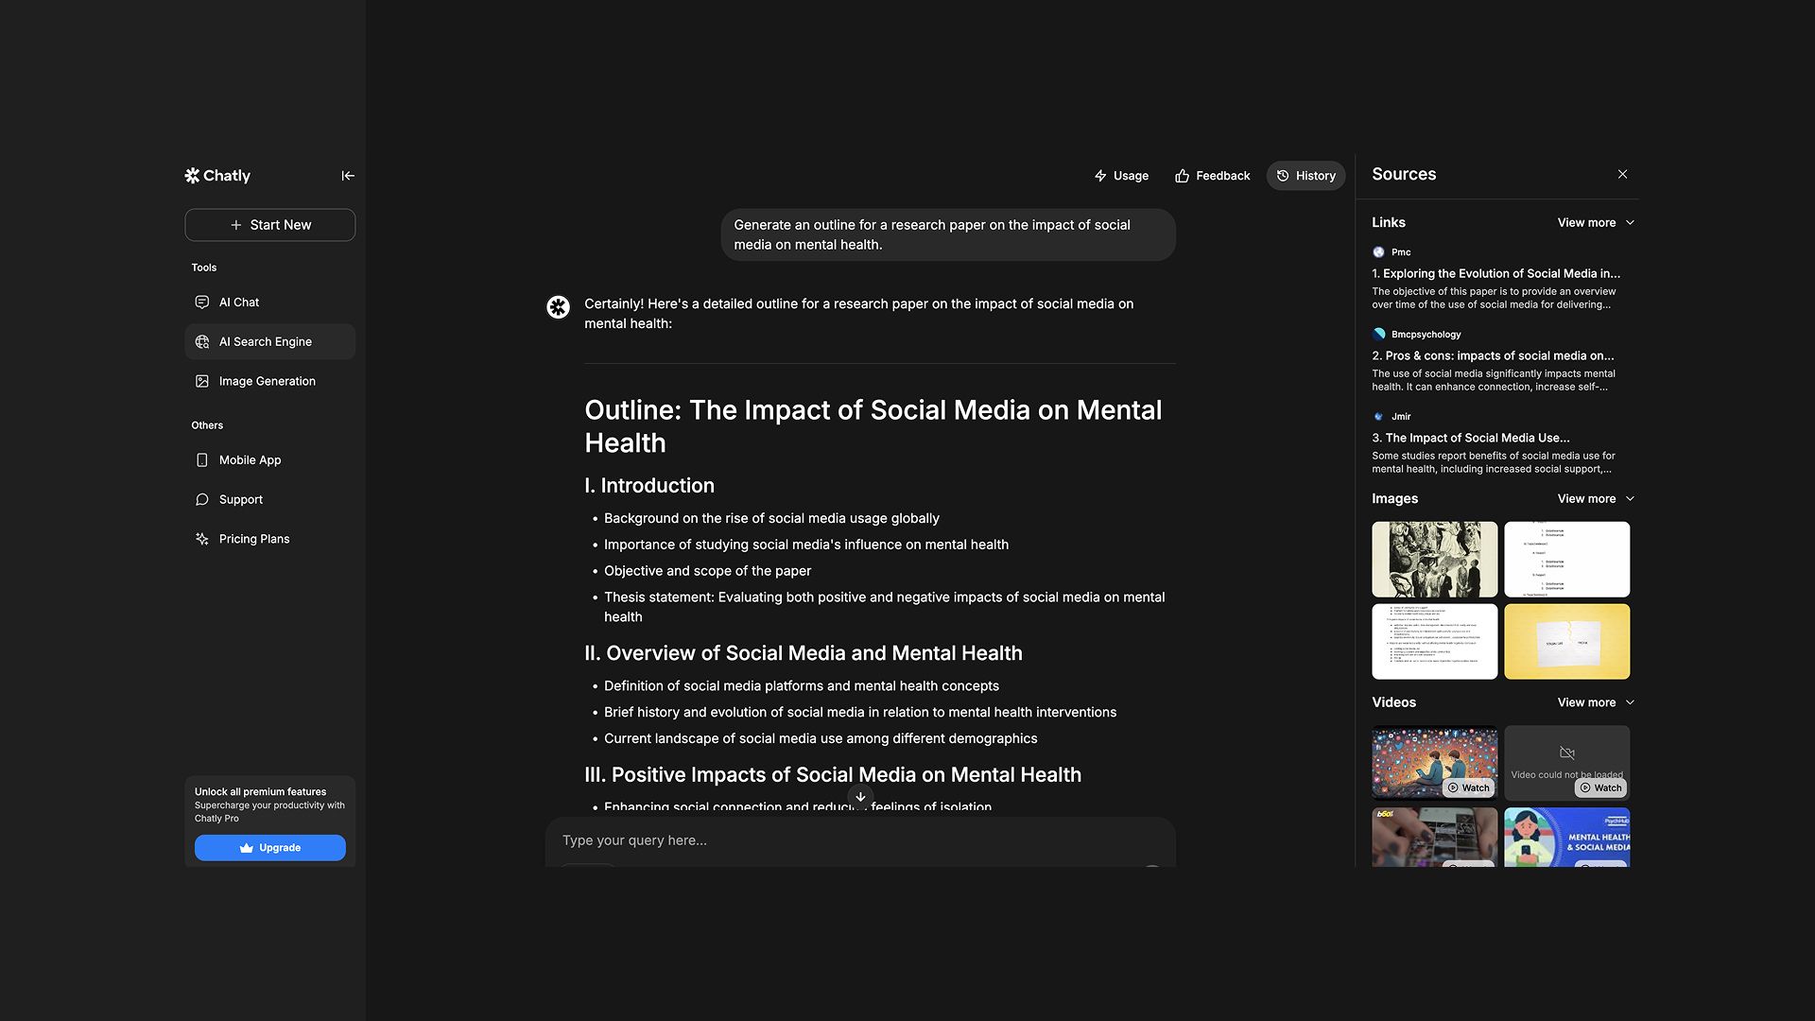Expand View more for Videos
The height and width of the screenshot is (1021, 1815).
[x=1595, y=703]
